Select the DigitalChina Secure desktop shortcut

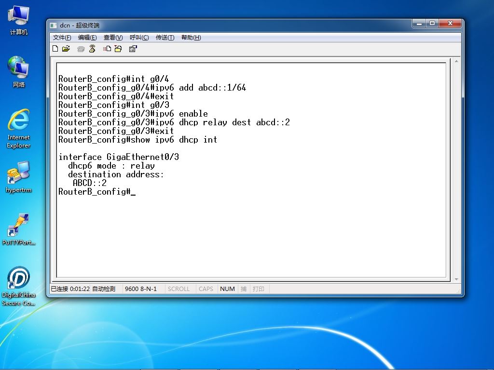click(x=19, y=286)
